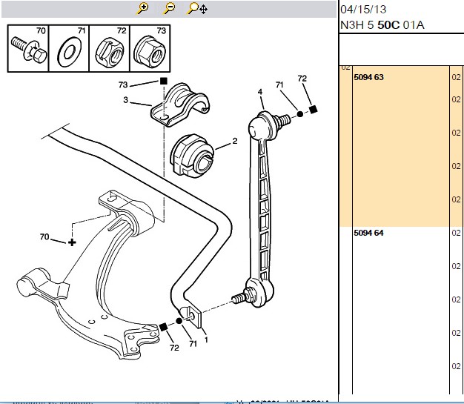Select legend thumbnail 70 bolt with washer
Viewport: 464px width, 404px height.
28,48
